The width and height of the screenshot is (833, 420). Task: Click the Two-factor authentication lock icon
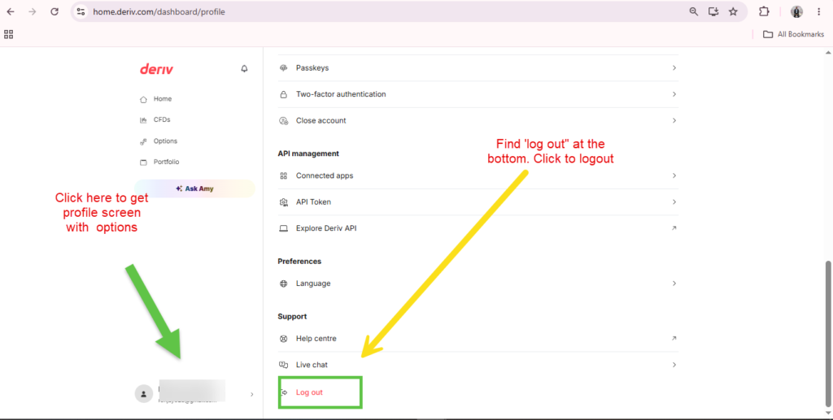[x=284, y=94]
